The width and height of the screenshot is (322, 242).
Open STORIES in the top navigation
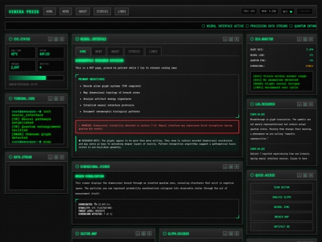click(x=103, y=11)
